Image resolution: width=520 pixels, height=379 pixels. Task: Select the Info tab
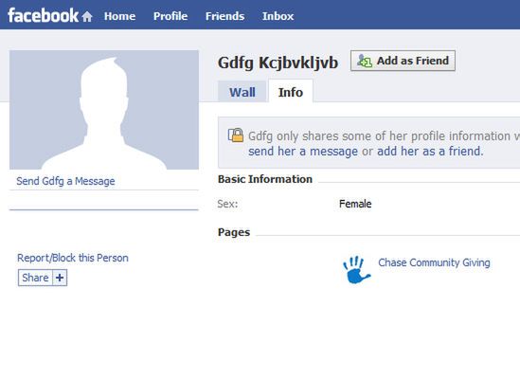click(x=291, y=92)
